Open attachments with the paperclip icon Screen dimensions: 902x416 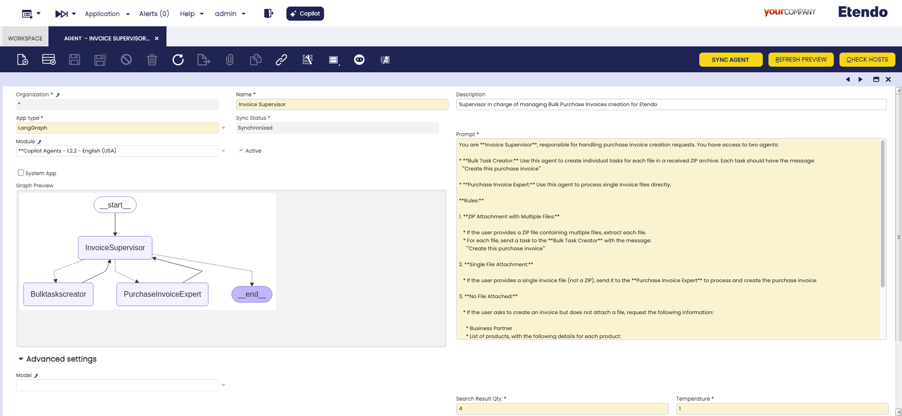point(229,60)
